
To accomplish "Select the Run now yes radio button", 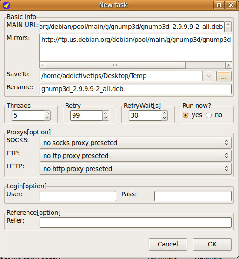I will tap(186, 115).
